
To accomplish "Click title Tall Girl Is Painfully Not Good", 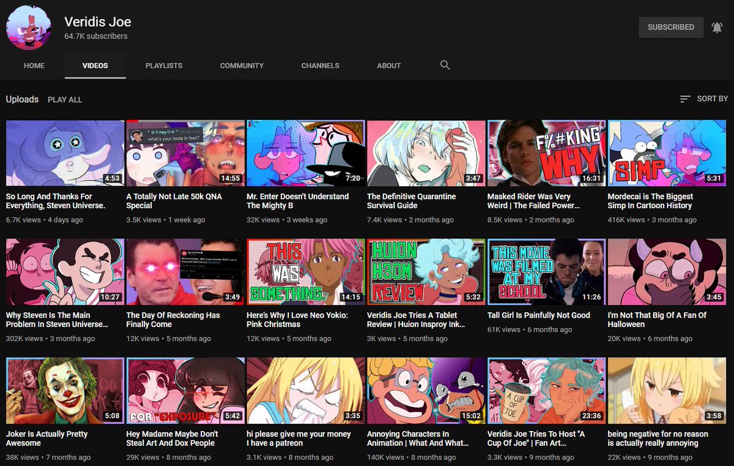I will 539,315.
